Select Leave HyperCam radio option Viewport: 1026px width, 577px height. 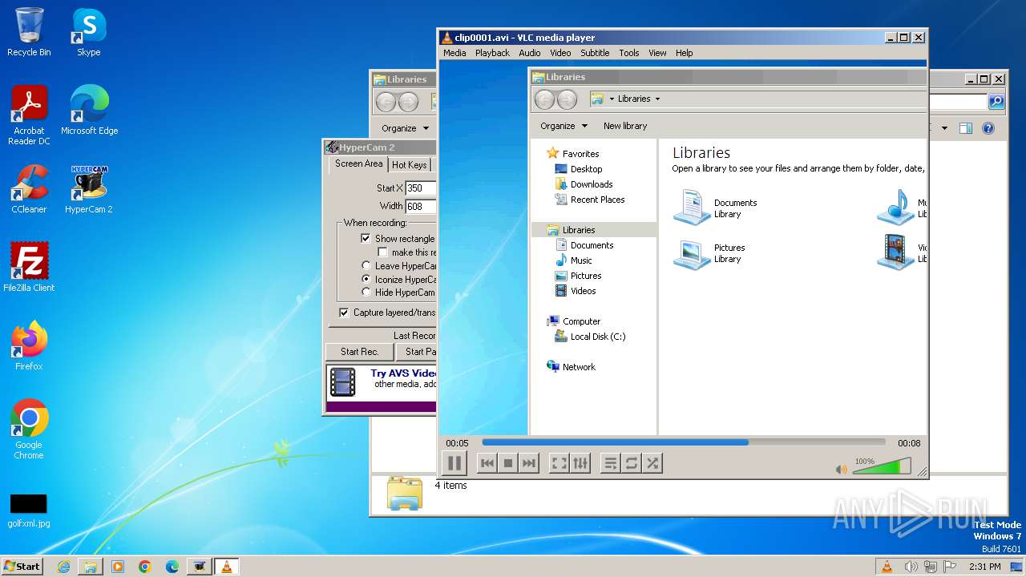click(366, 266)
